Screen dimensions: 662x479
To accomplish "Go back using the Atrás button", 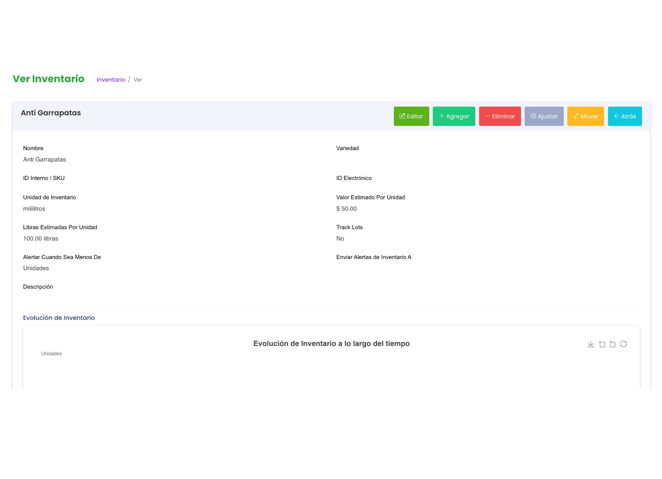I will pos(625,116).
